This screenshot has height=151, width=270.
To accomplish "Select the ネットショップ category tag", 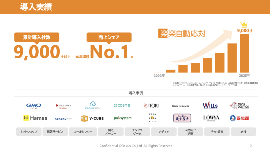I will (x=29, y=131).
